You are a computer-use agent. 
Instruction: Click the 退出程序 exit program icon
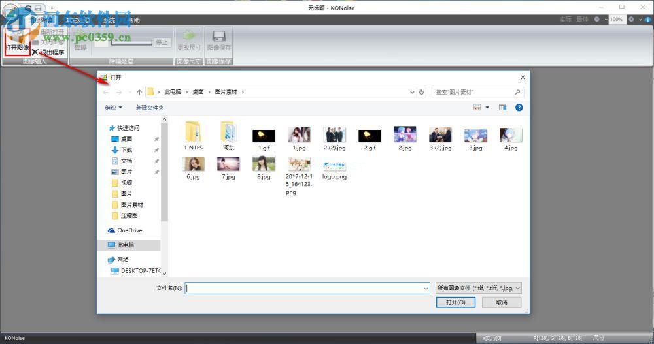coord(35,52)
